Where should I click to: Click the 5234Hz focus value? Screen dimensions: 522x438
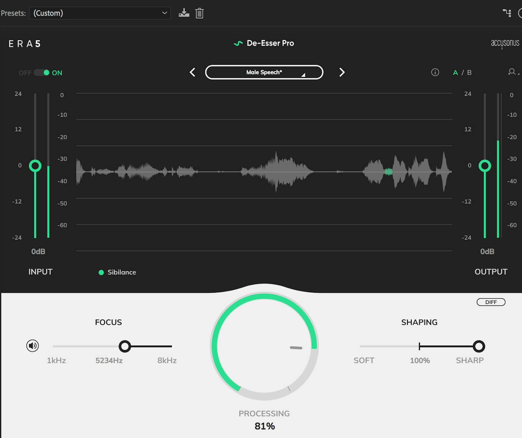coord(109,361)
